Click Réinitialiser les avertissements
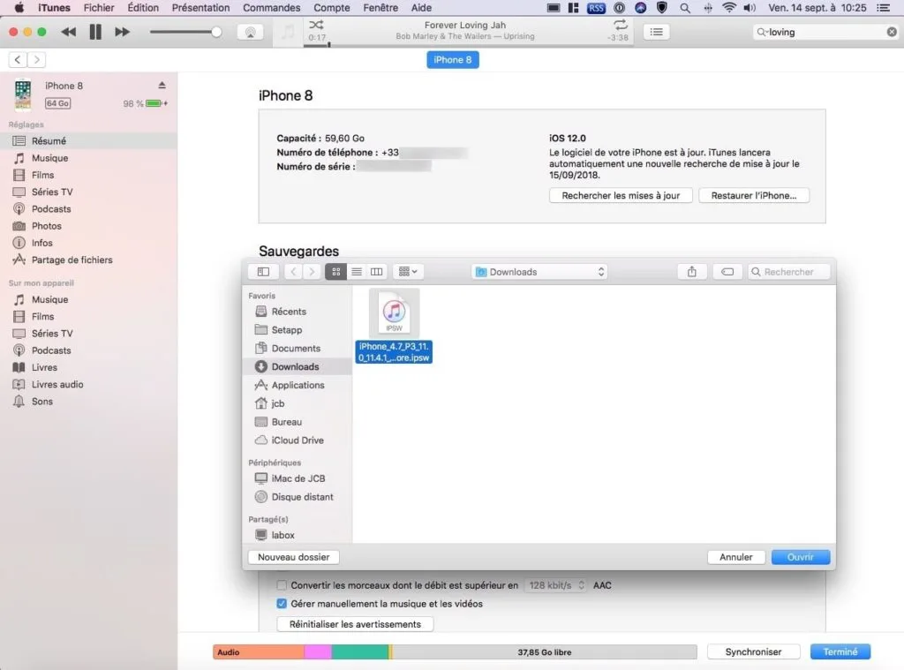The height and width of the screenshot is (670, 904). pyautogui.click(x=355, y=624)
